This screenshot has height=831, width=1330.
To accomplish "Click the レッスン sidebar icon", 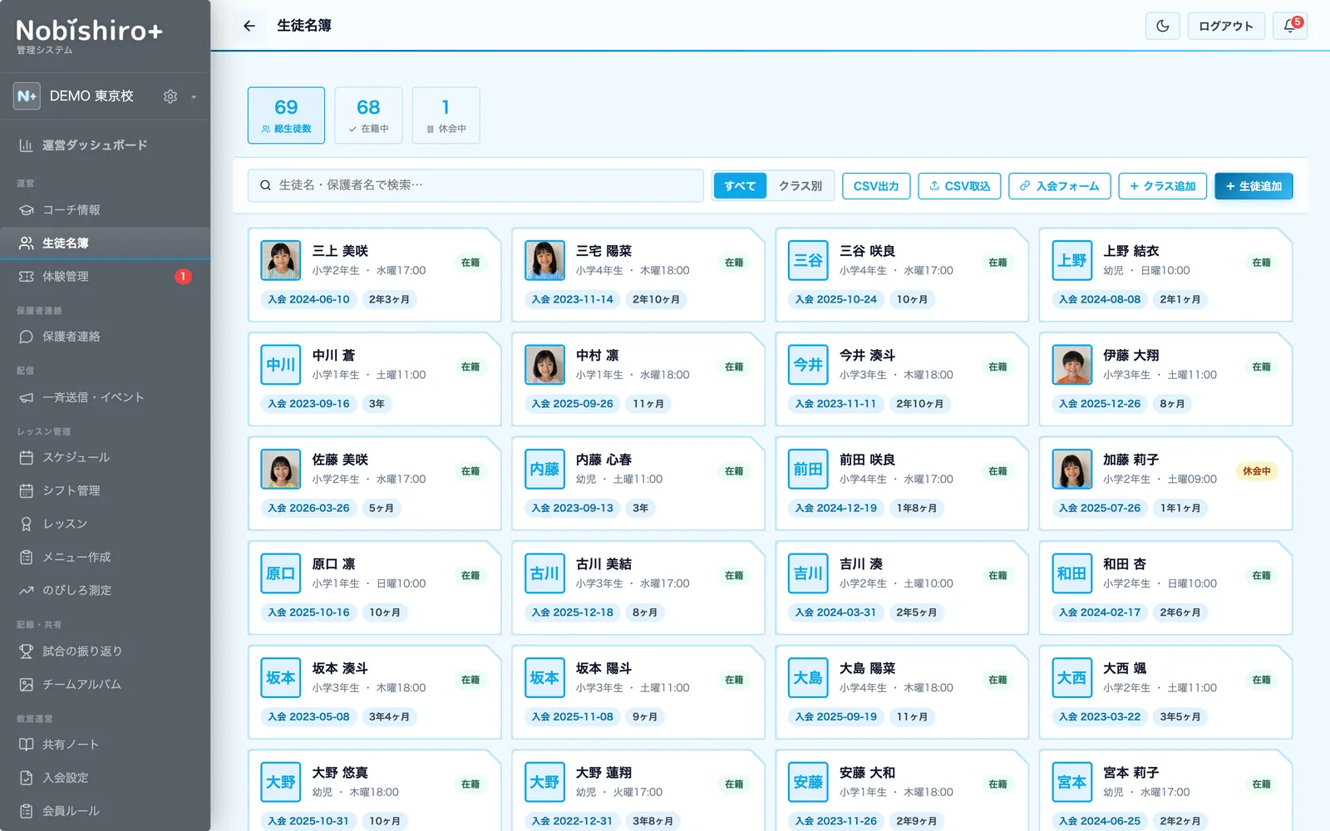I will 27,524.
